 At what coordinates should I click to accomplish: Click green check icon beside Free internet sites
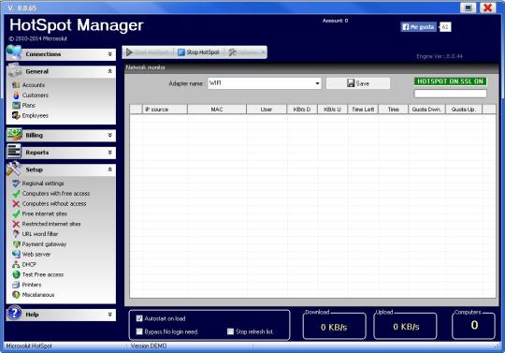16,213
